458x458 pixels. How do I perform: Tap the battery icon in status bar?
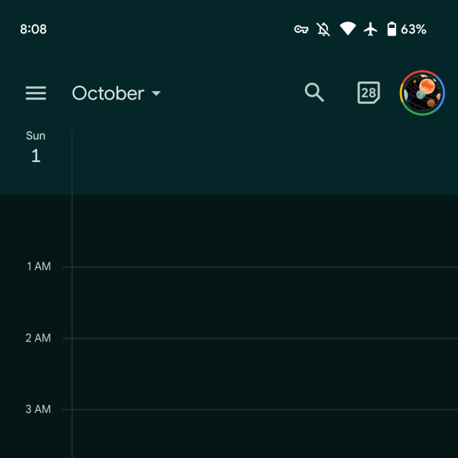tap(391, 29)
